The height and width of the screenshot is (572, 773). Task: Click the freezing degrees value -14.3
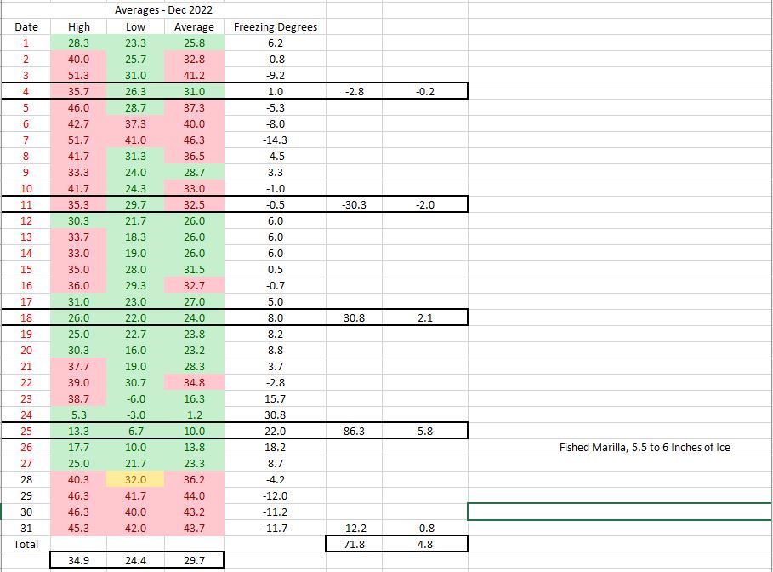click(275, 140)
